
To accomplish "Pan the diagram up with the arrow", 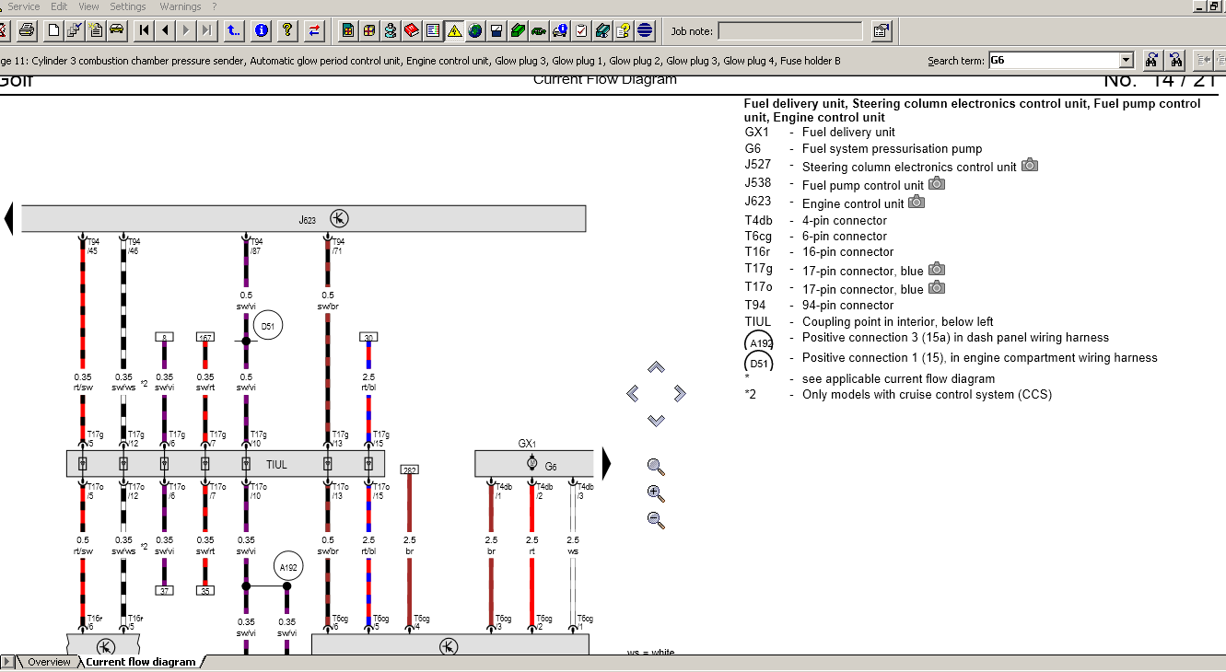I will (656, 368).
